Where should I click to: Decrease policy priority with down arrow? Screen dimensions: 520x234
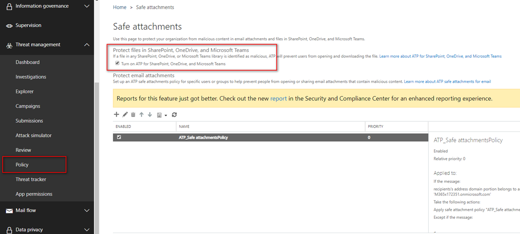point(150,114)
